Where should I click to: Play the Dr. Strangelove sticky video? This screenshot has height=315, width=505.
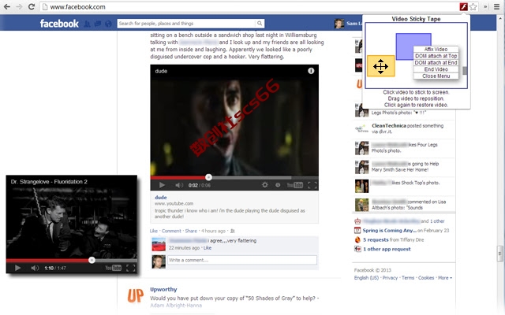point(17,268)
